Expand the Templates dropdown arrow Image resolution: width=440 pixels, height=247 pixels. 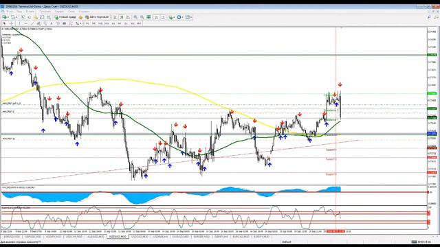click(x=191, y=17)
